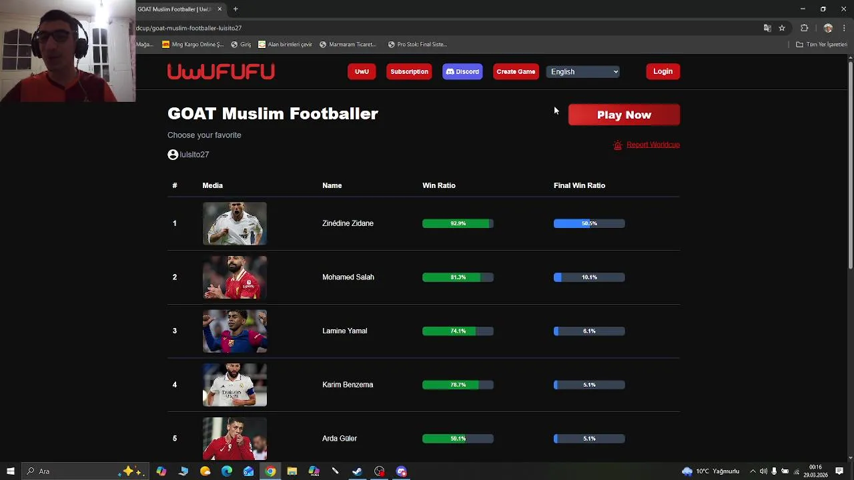Open the luisito27 creator profile name

click(194, 155)
